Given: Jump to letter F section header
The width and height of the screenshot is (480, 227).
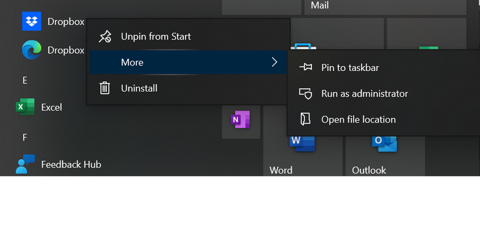Looking at the screenshot, I should (x=25, y=138).
